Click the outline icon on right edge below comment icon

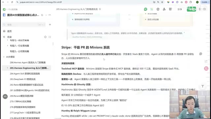pos(206,61)
